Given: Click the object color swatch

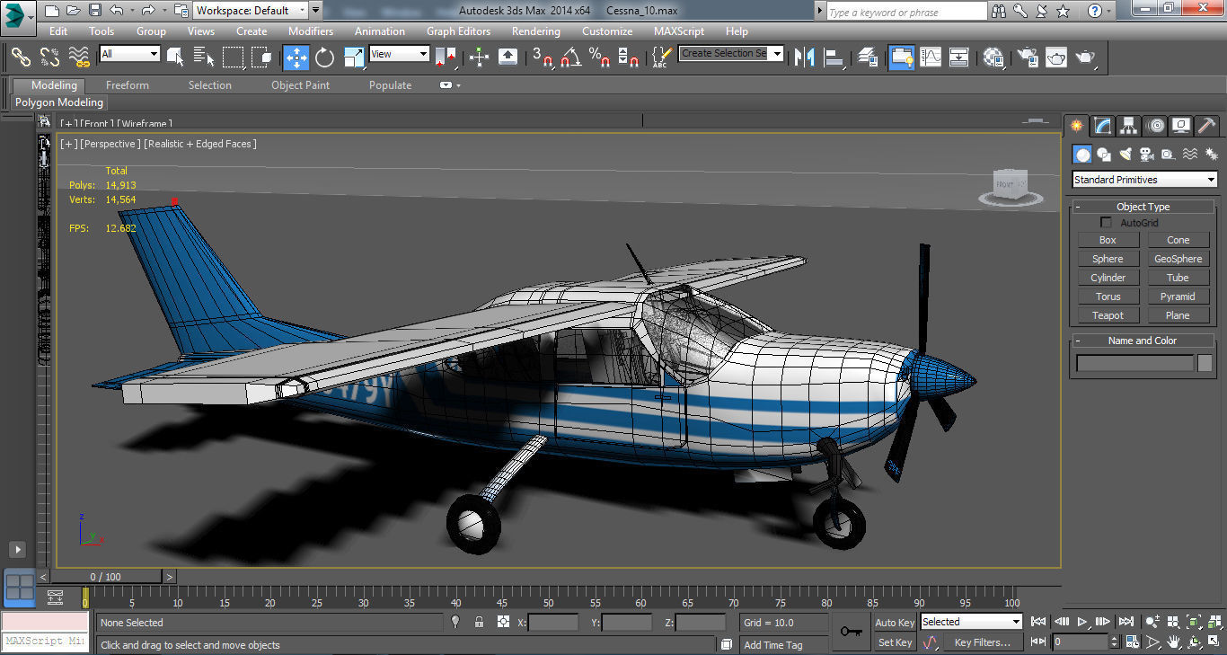Looking at the screenshot, I should coord(1205,363).
